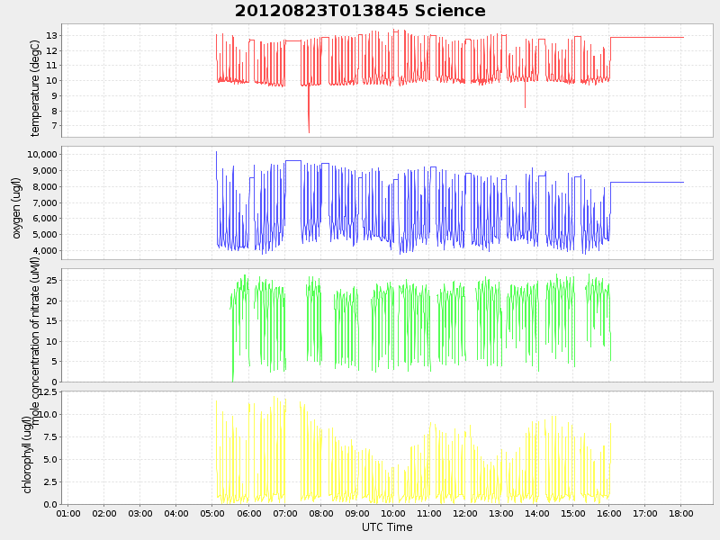Click the 18:00 time tick label

681,513
